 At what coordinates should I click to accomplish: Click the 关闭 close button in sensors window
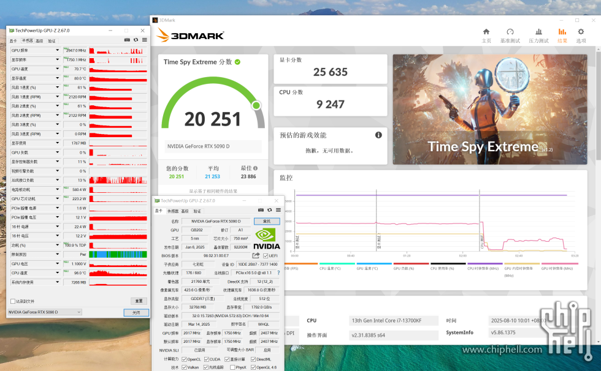tap(136, 312)
